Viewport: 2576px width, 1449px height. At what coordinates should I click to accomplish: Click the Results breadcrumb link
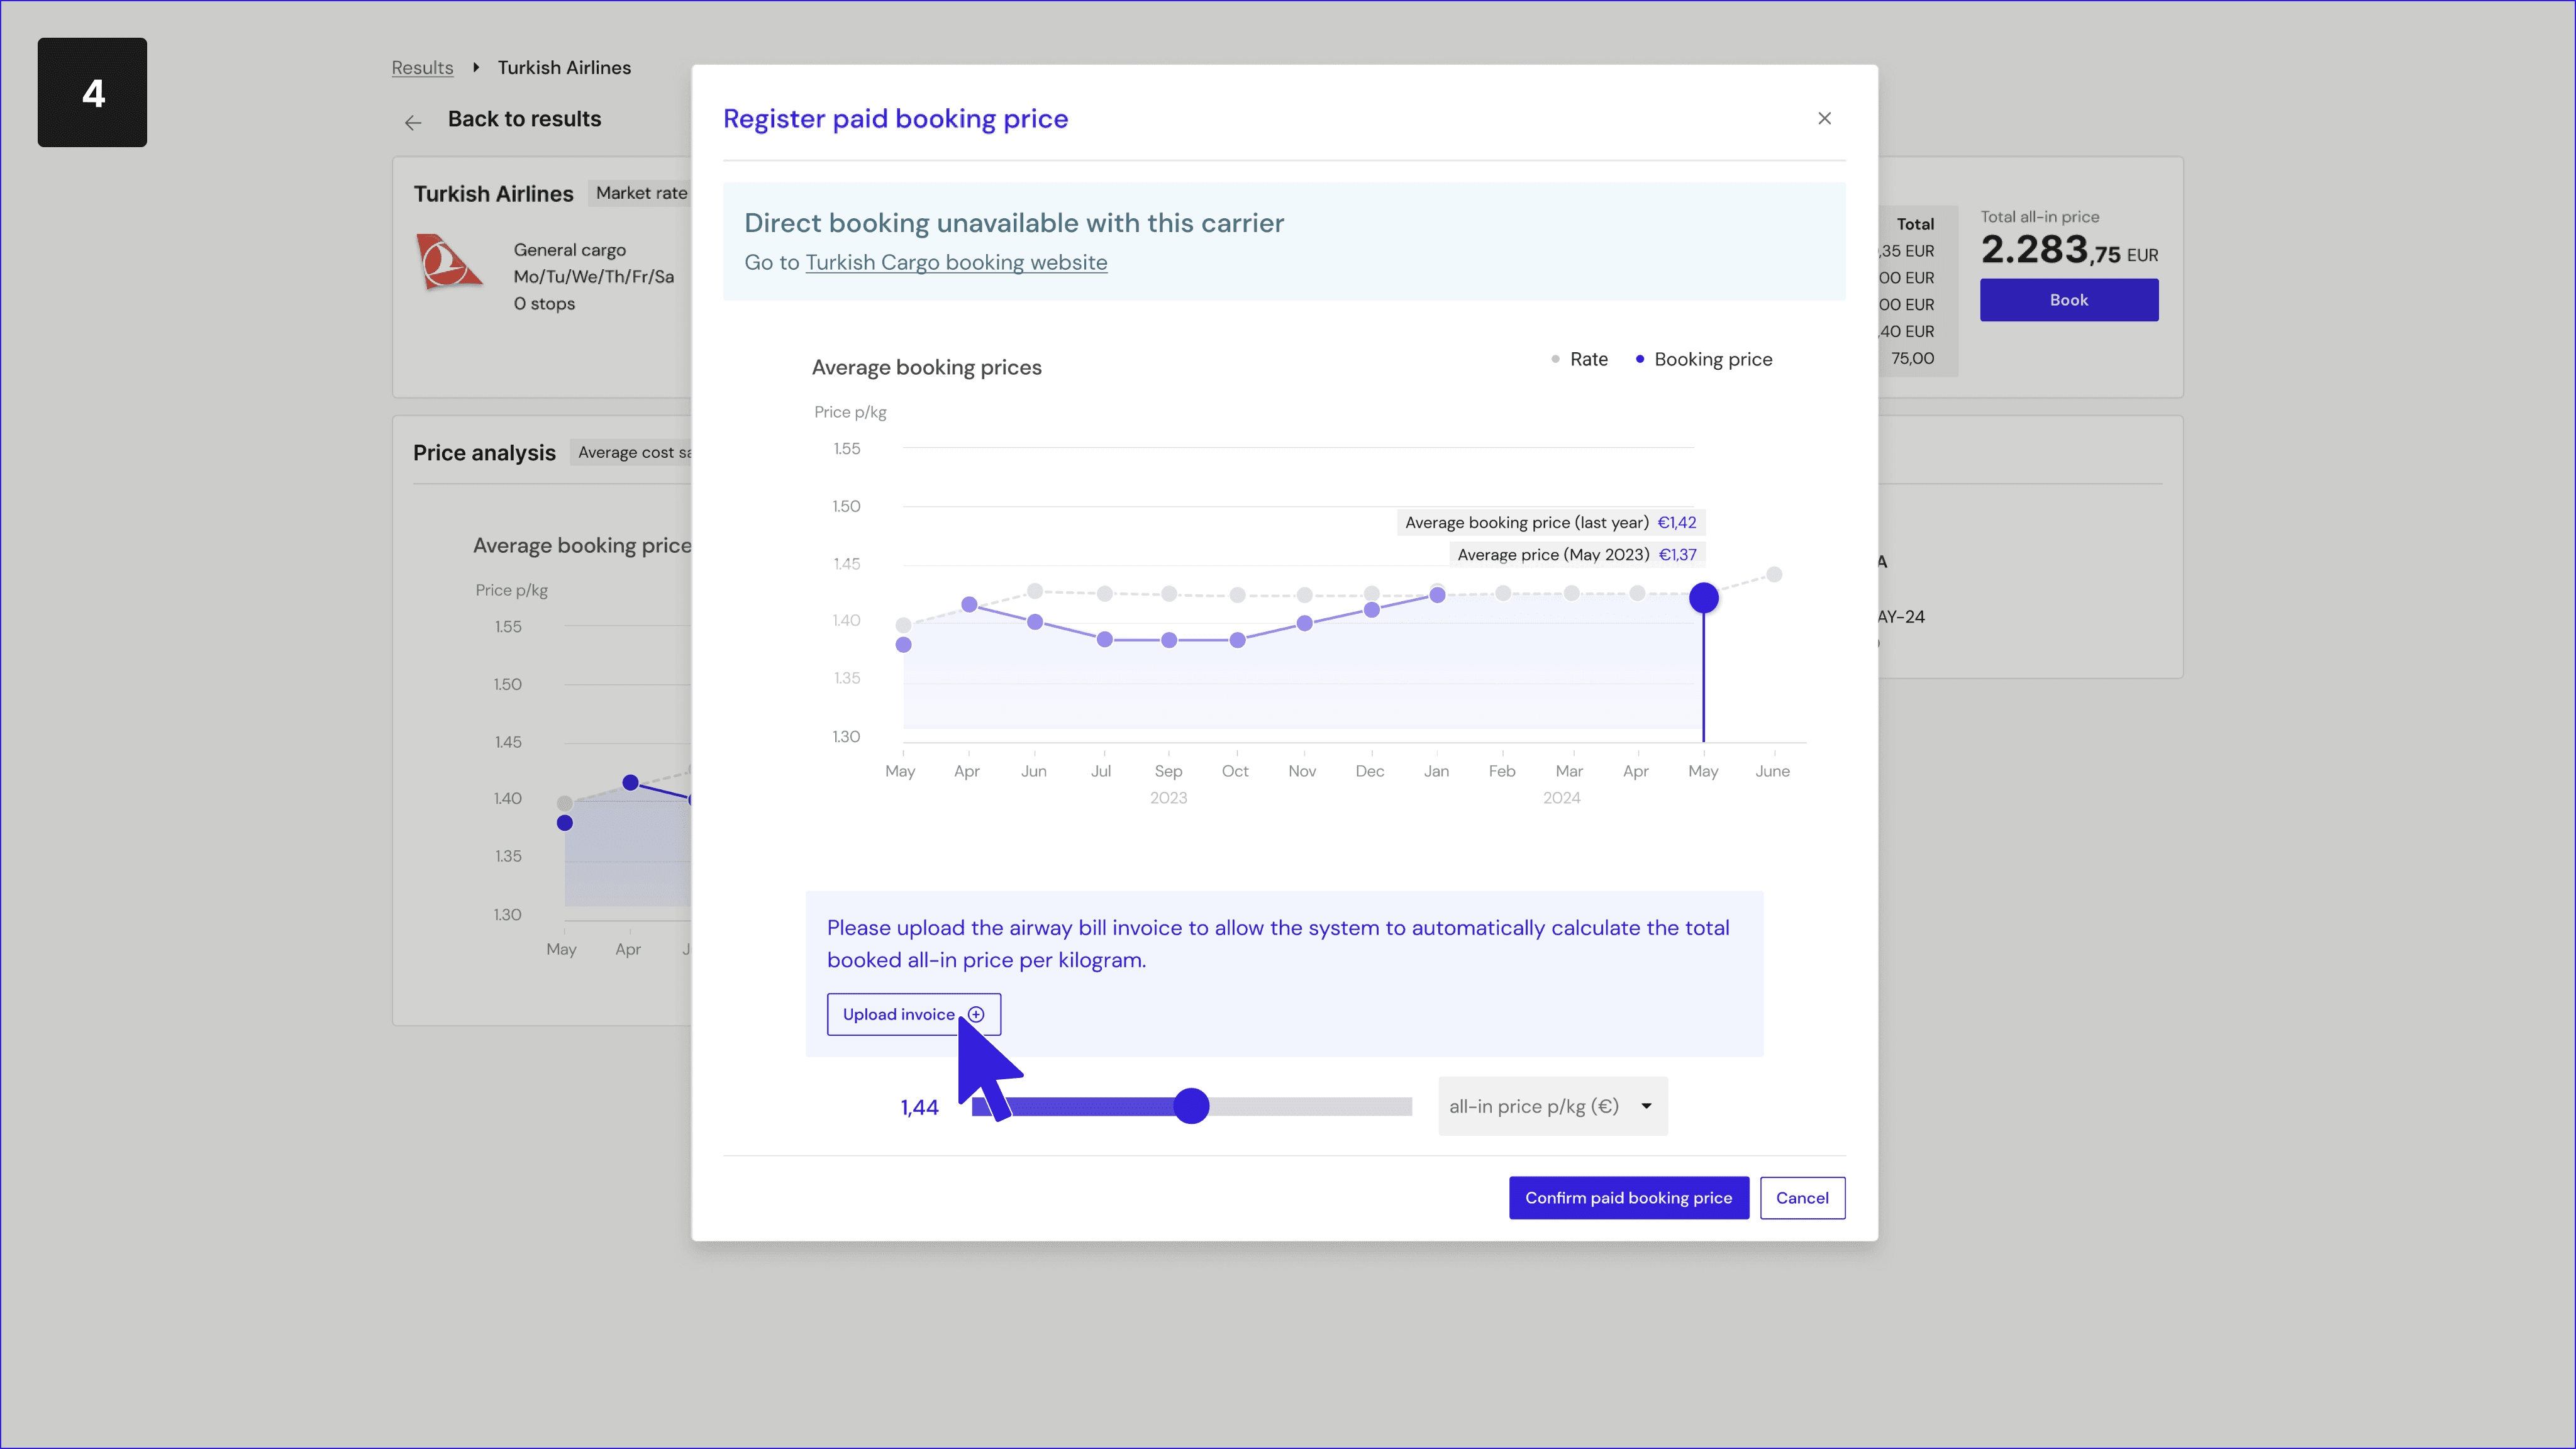[x=422, y=67]
